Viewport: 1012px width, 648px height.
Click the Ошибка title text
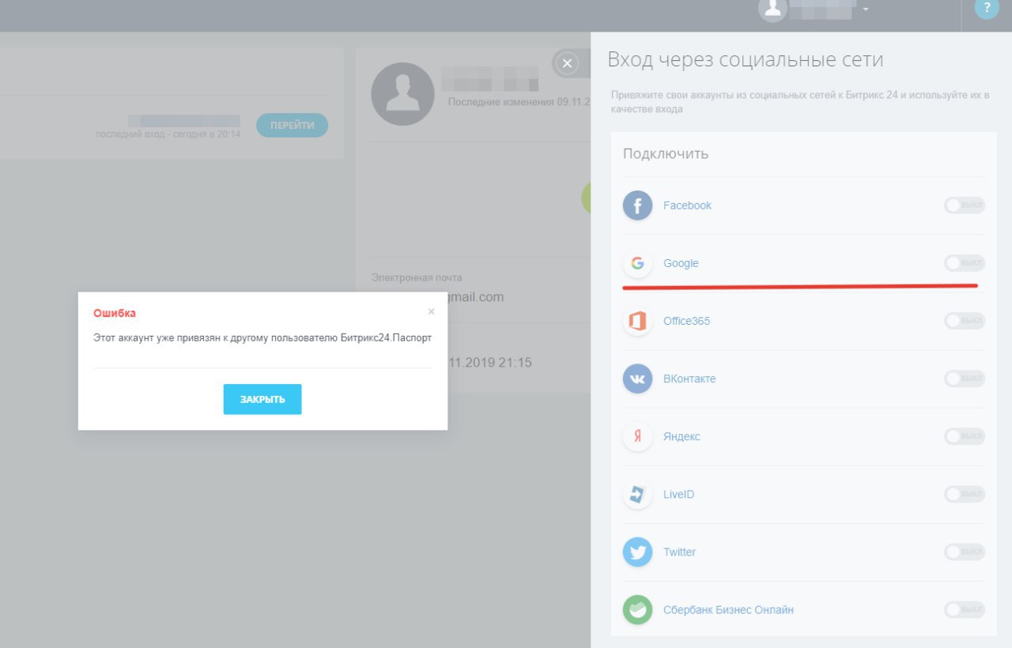coord(115,313)
